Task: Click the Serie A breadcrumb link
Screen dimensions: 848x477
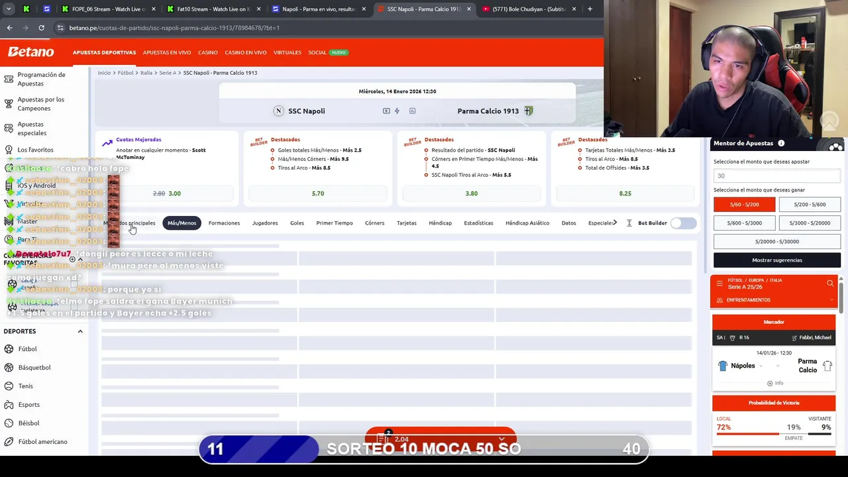Action: point(168,73)
